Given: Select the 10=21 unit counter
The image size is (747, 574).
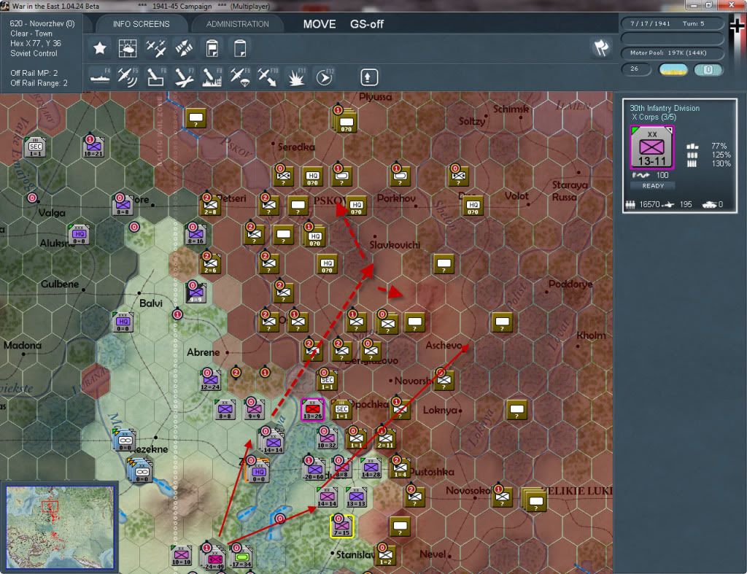Looking at the screenshot, I should pyautogui.click(x=93, y=147).
